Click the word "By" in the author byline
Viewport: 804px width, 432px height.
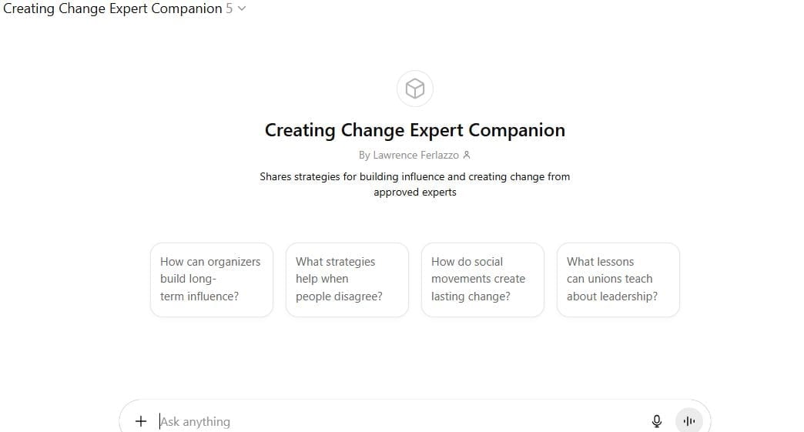point(364,155)
